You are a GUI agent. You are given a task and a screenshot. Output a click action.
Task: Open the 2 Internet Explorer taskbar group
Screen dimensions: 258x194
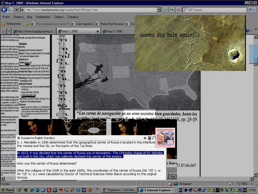point(157,190)
